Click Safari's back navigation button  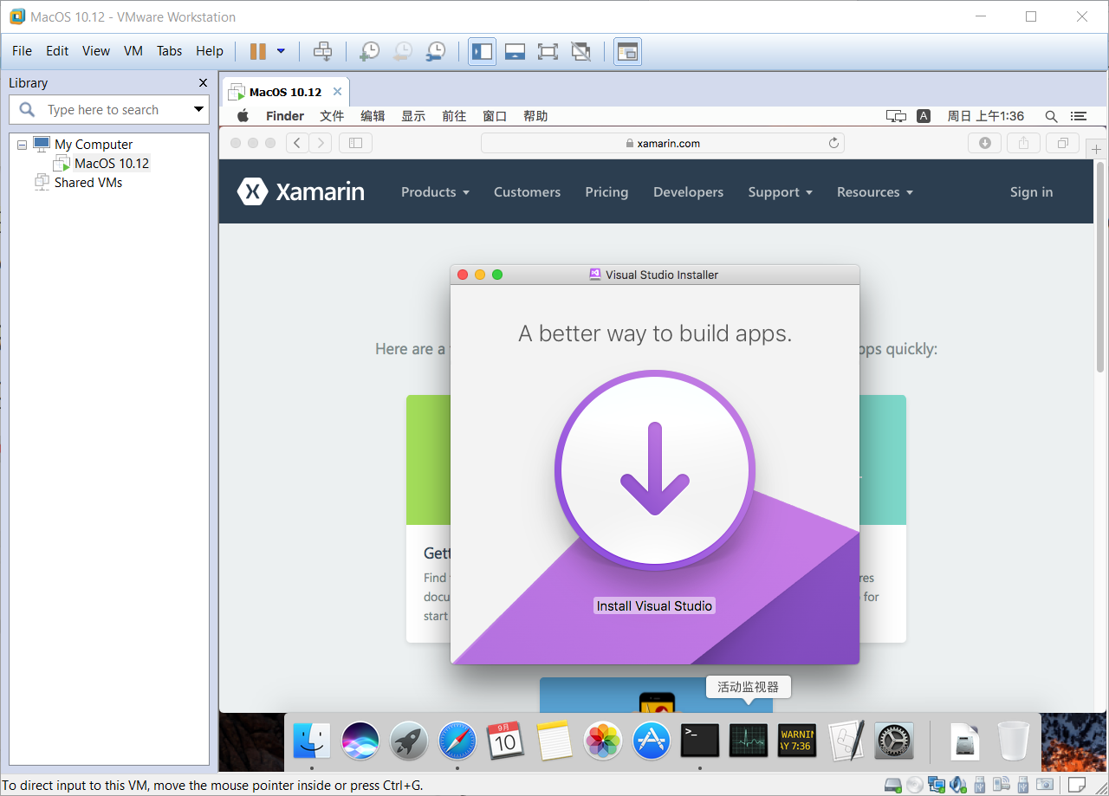pos(297,143)
